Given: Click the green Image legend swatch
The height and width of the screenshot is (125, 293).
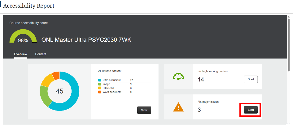Looking at the screenshot, I should [99, 84].
